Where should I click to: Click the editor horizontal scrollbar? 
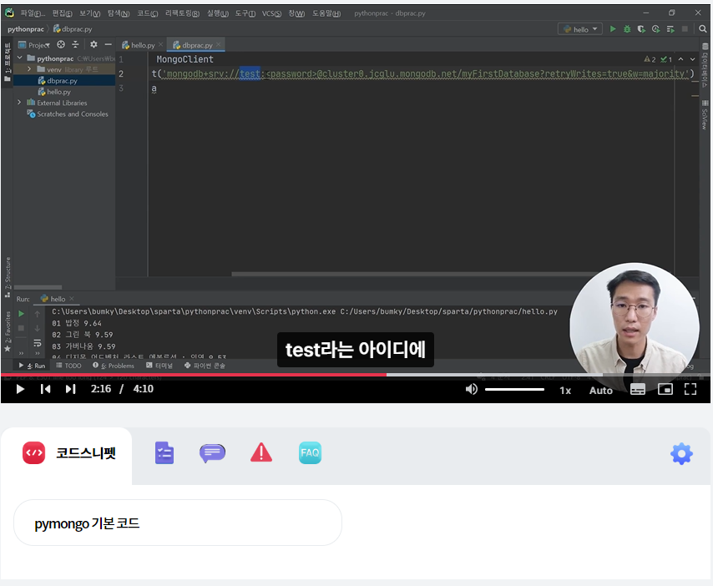point(414,274)
